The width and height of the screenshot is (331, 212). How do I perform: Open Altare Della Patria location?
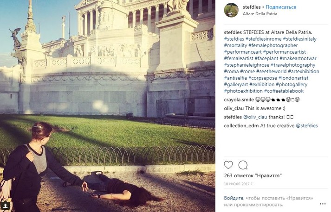(x=260, y=14)
